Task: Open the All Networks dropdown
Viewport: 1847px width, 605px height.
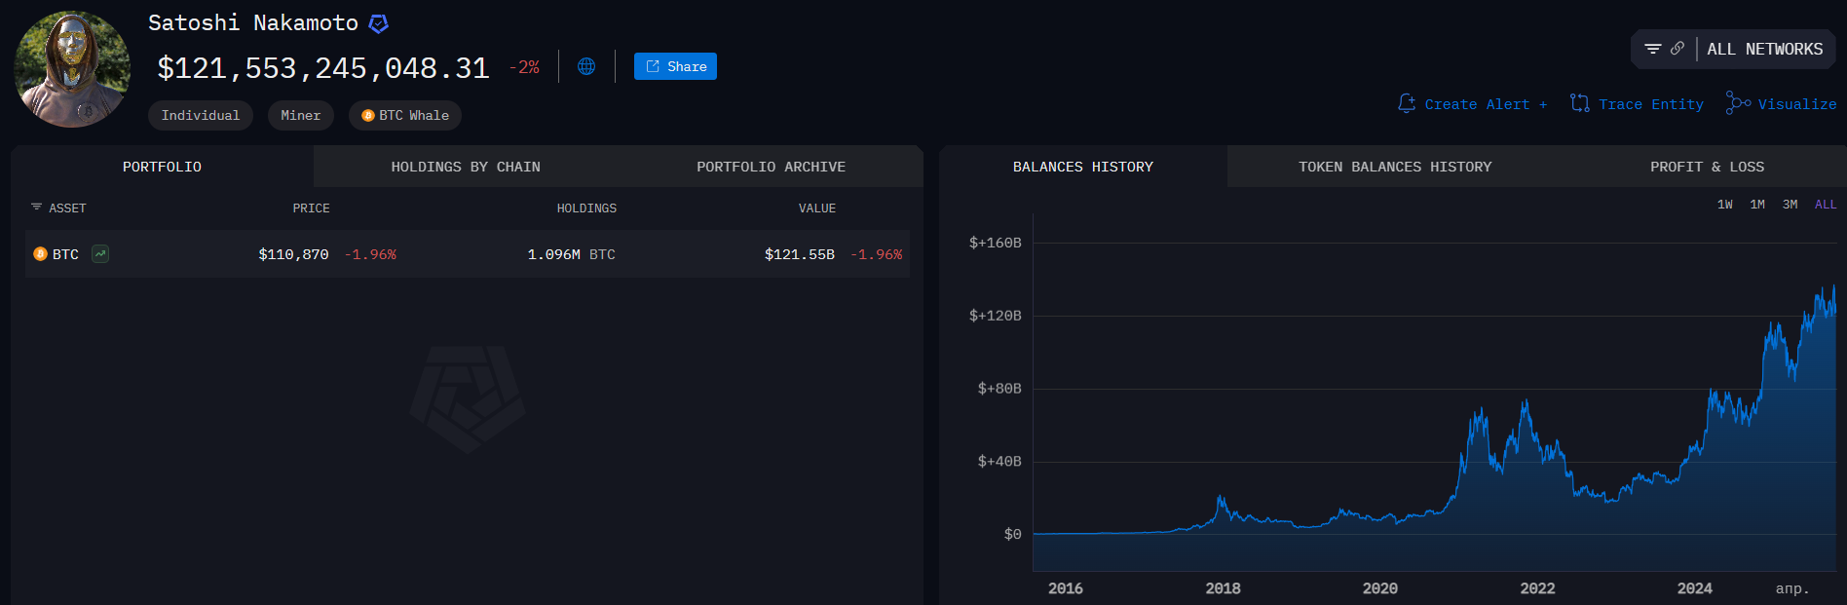Action: (x=1764, y=49)
